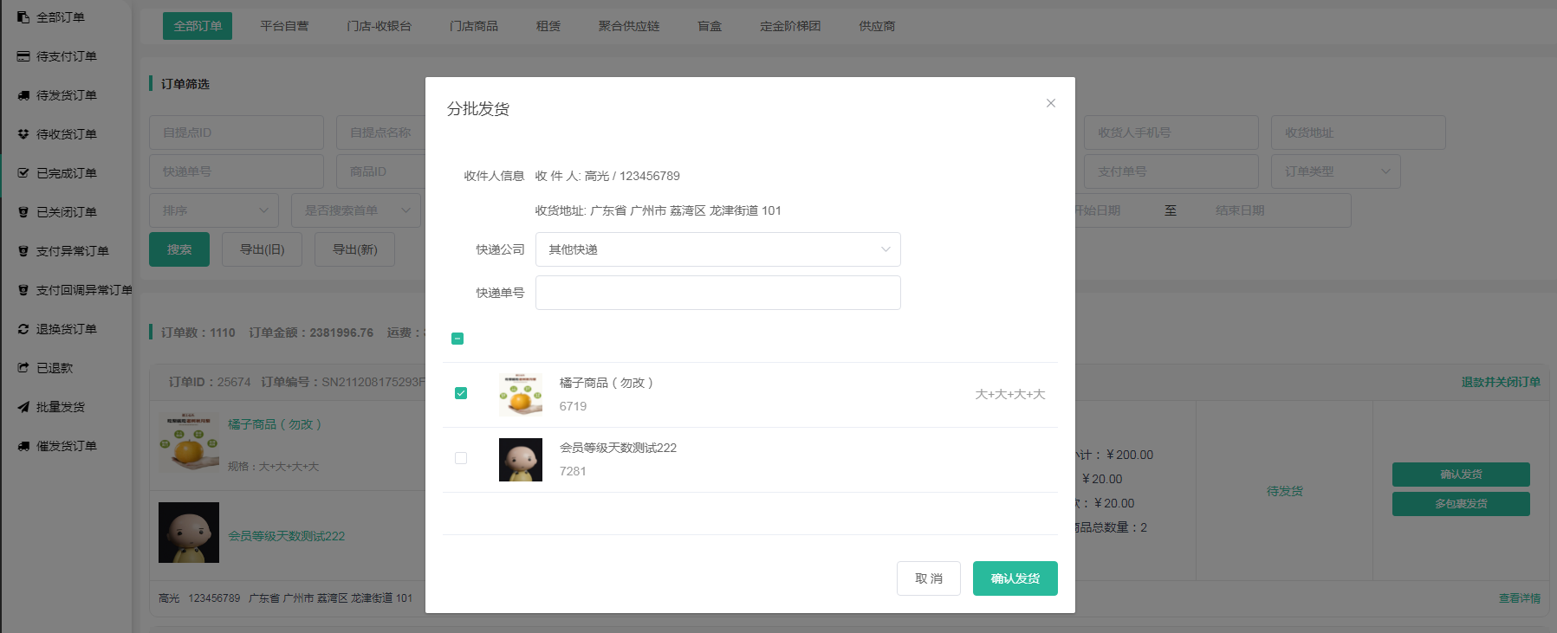Switch to the 盲盒 tab

710,26
